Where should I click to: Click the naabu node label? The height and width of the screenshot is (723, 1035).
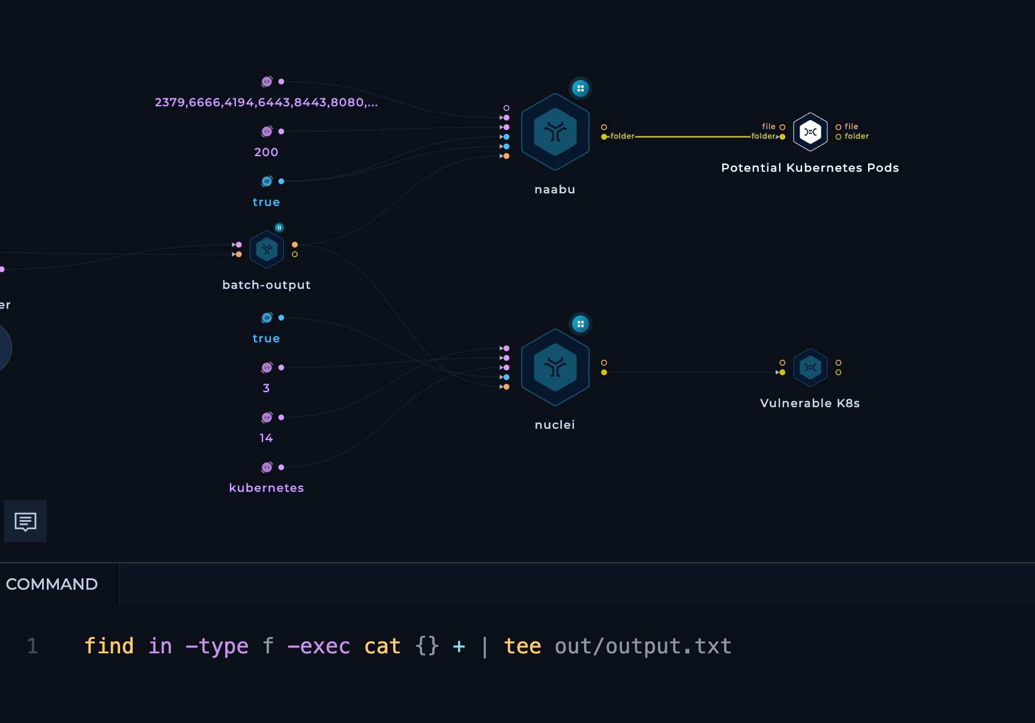(555, 190)
